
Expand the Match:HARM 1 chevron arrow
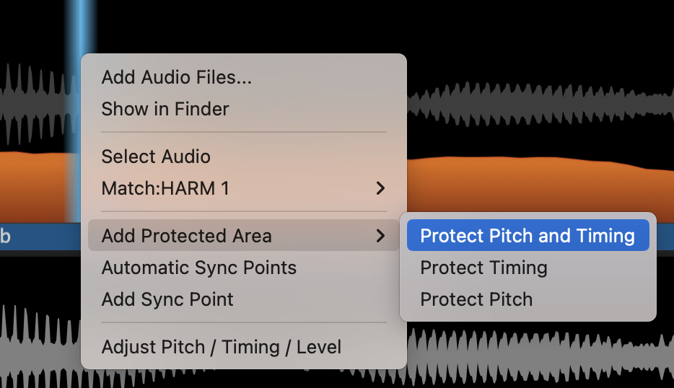coord(380,189)
